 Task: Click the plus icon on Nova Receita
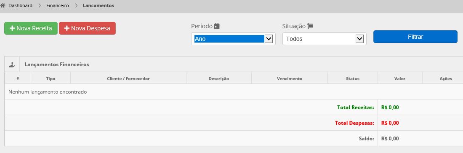(12, 28)
